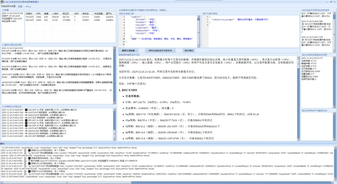337x184 pixels.
Task: Switch to the debug tab
Action: click(28, 6)
